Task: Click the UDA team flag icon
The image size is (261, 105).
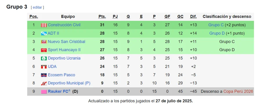Action: click(44, 67)
